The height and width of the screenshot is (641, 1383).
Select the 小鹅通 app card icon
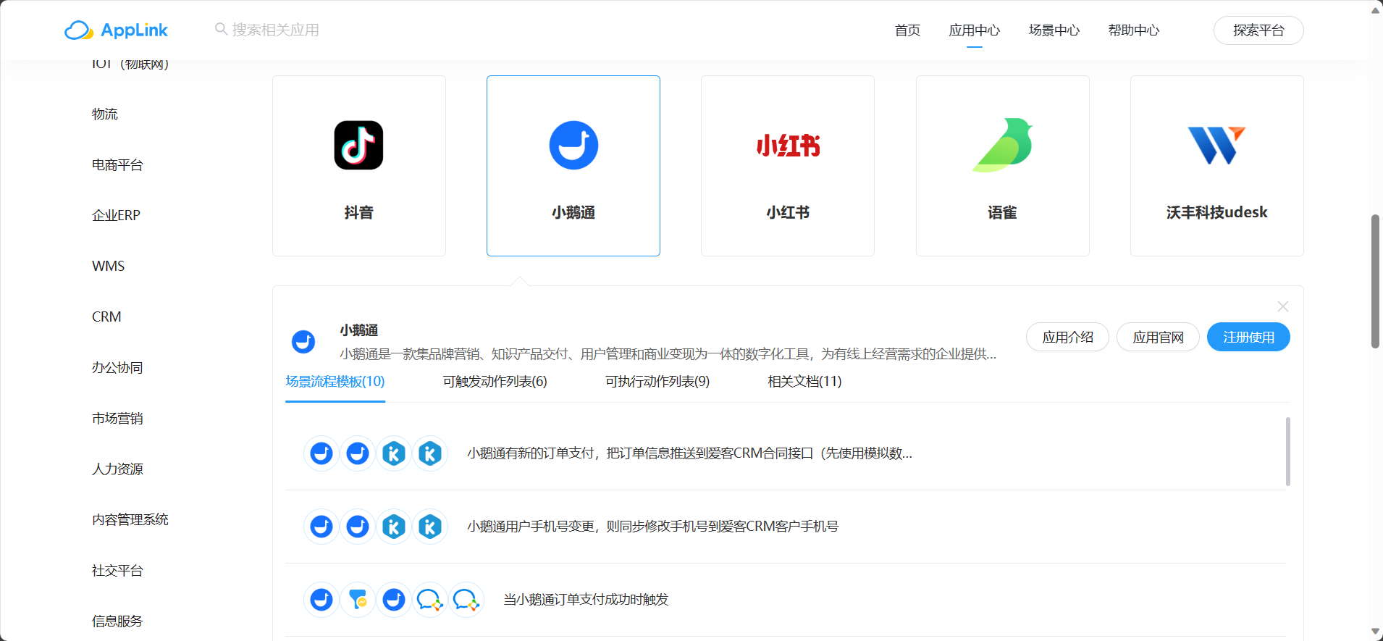coord(573,145)
